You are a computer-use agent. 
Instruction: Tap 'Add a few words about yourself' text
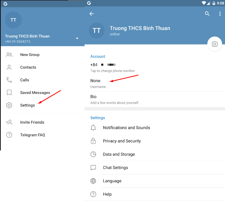point(114,103)
